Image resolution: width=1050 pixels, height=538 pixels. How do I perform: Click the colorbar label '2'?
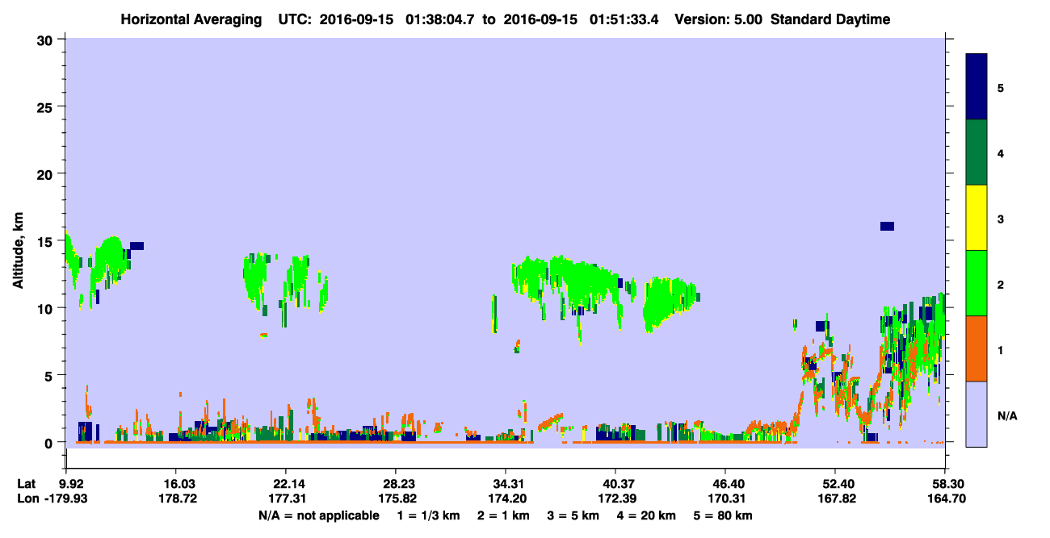tap(1001, 284)
